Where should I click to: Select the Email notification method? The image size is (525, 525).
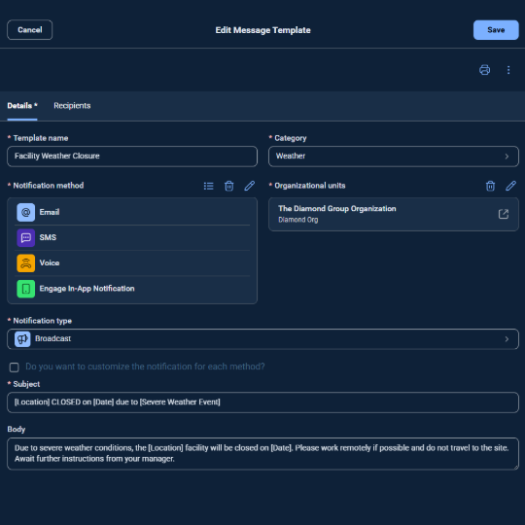pyautogui.click(x=132, y=212)
